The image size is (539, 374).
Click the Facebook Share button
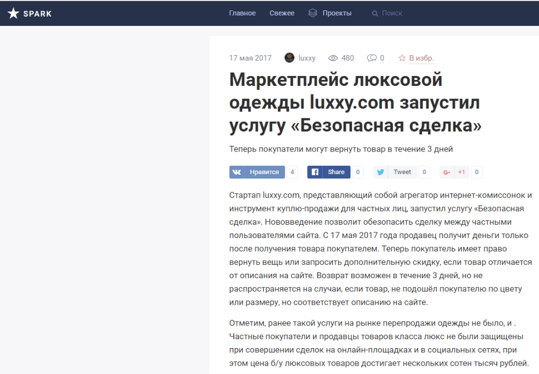tap(329, 172)
